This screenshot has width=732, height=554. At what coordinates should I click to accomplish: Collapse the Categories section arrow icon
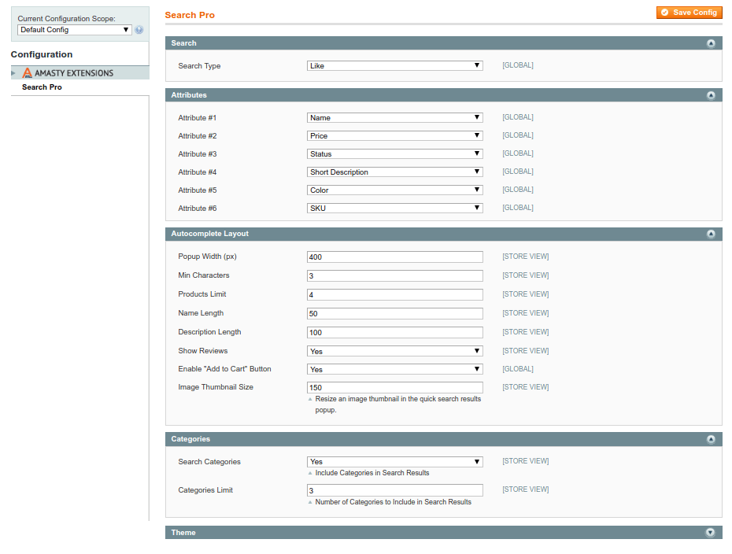point(711,439)
